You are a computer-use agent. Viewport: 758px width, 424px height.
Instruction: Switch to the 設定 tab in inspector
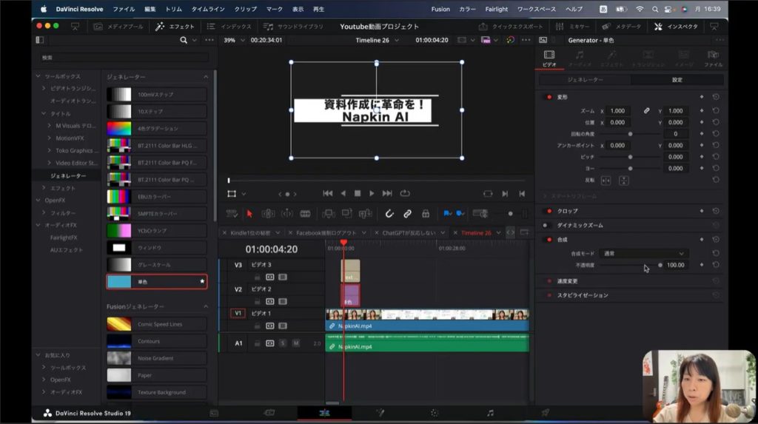click(677, 79)
